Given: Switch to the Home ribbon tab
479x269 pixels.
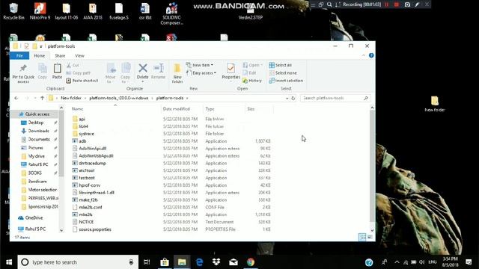Looking at the screenshot, I should (39, 55).
